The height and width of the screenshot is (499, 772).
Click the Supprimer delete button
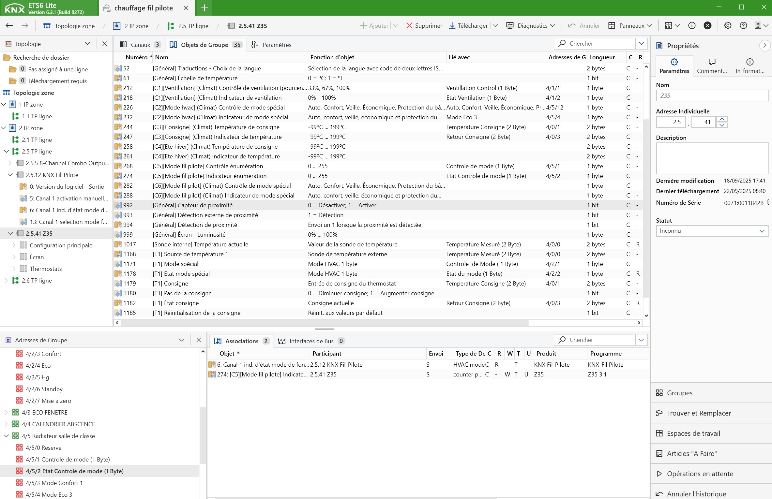424,26
